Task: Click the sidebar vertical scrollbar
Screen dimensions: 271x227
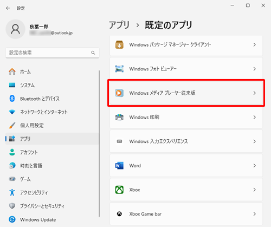Action: pyautogui.click(x=99, y=144)
